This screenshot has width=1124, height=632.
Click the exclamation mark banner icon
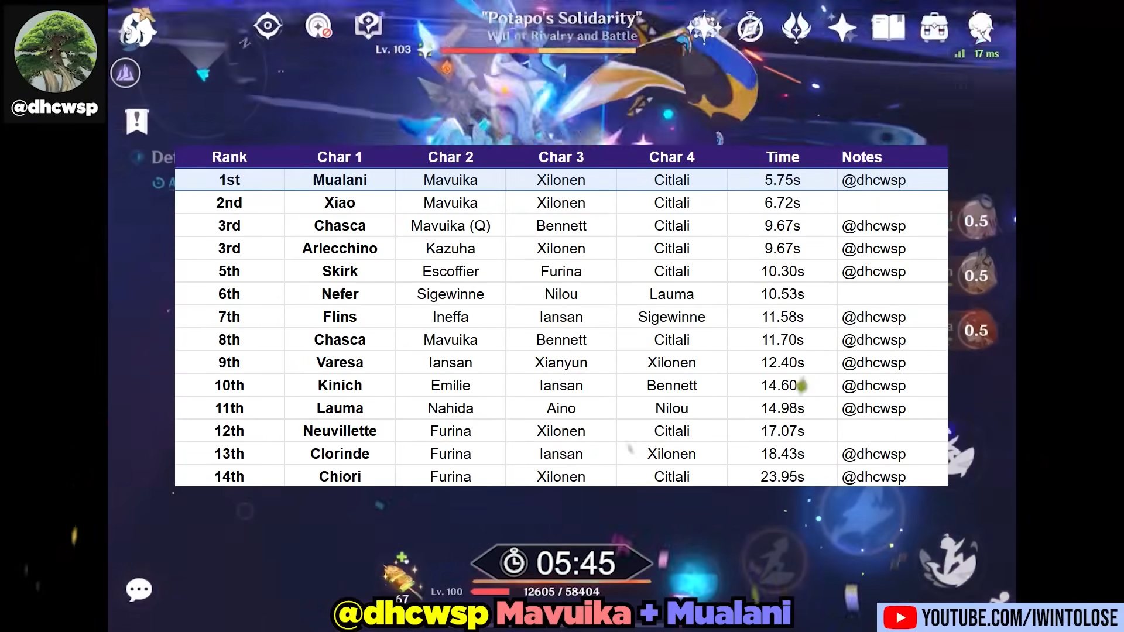[x=137, y=121]
